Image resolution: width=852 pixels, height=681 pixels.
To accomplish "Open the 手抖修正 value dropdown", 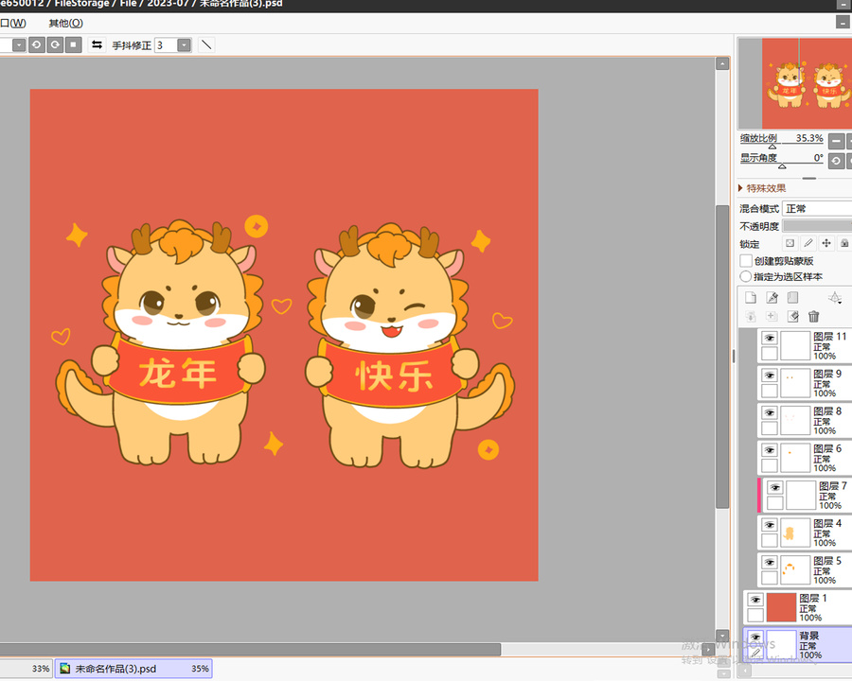I will click(185, 44).
